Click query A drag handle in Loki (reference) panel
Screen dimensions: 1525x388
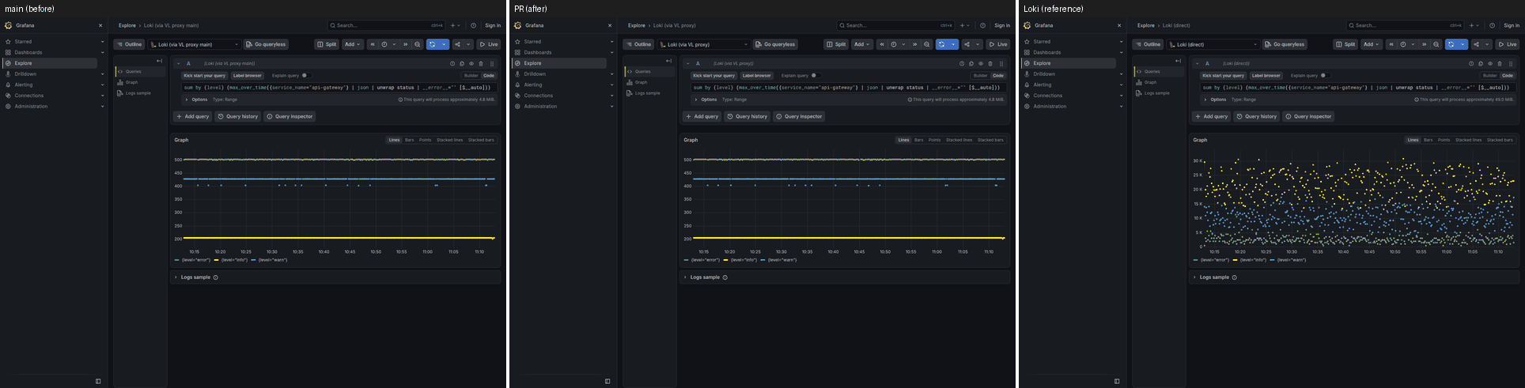(x=1511, y=63)
